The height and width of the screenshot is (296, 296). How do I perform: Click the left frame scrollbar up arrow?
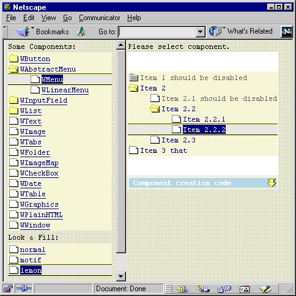(121, 45)
